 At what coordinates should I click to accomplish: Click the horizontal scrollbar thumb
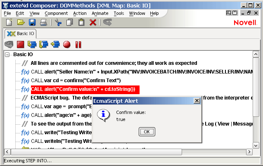pos(96,152)
